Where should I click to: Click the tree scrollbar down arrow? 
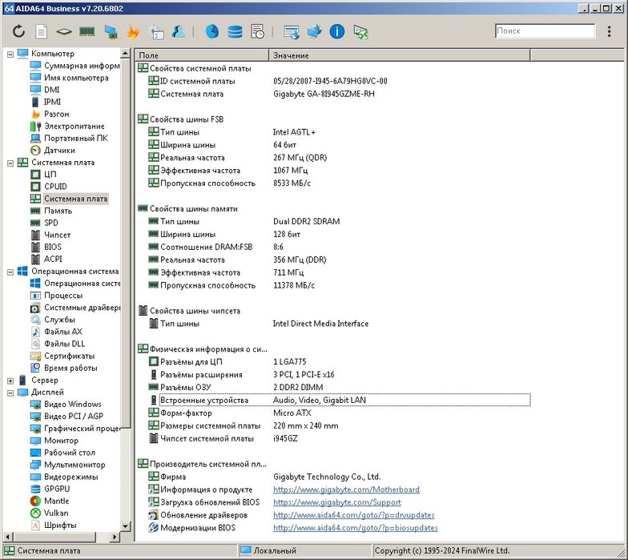pyautogui.click(x=125, y=526)
